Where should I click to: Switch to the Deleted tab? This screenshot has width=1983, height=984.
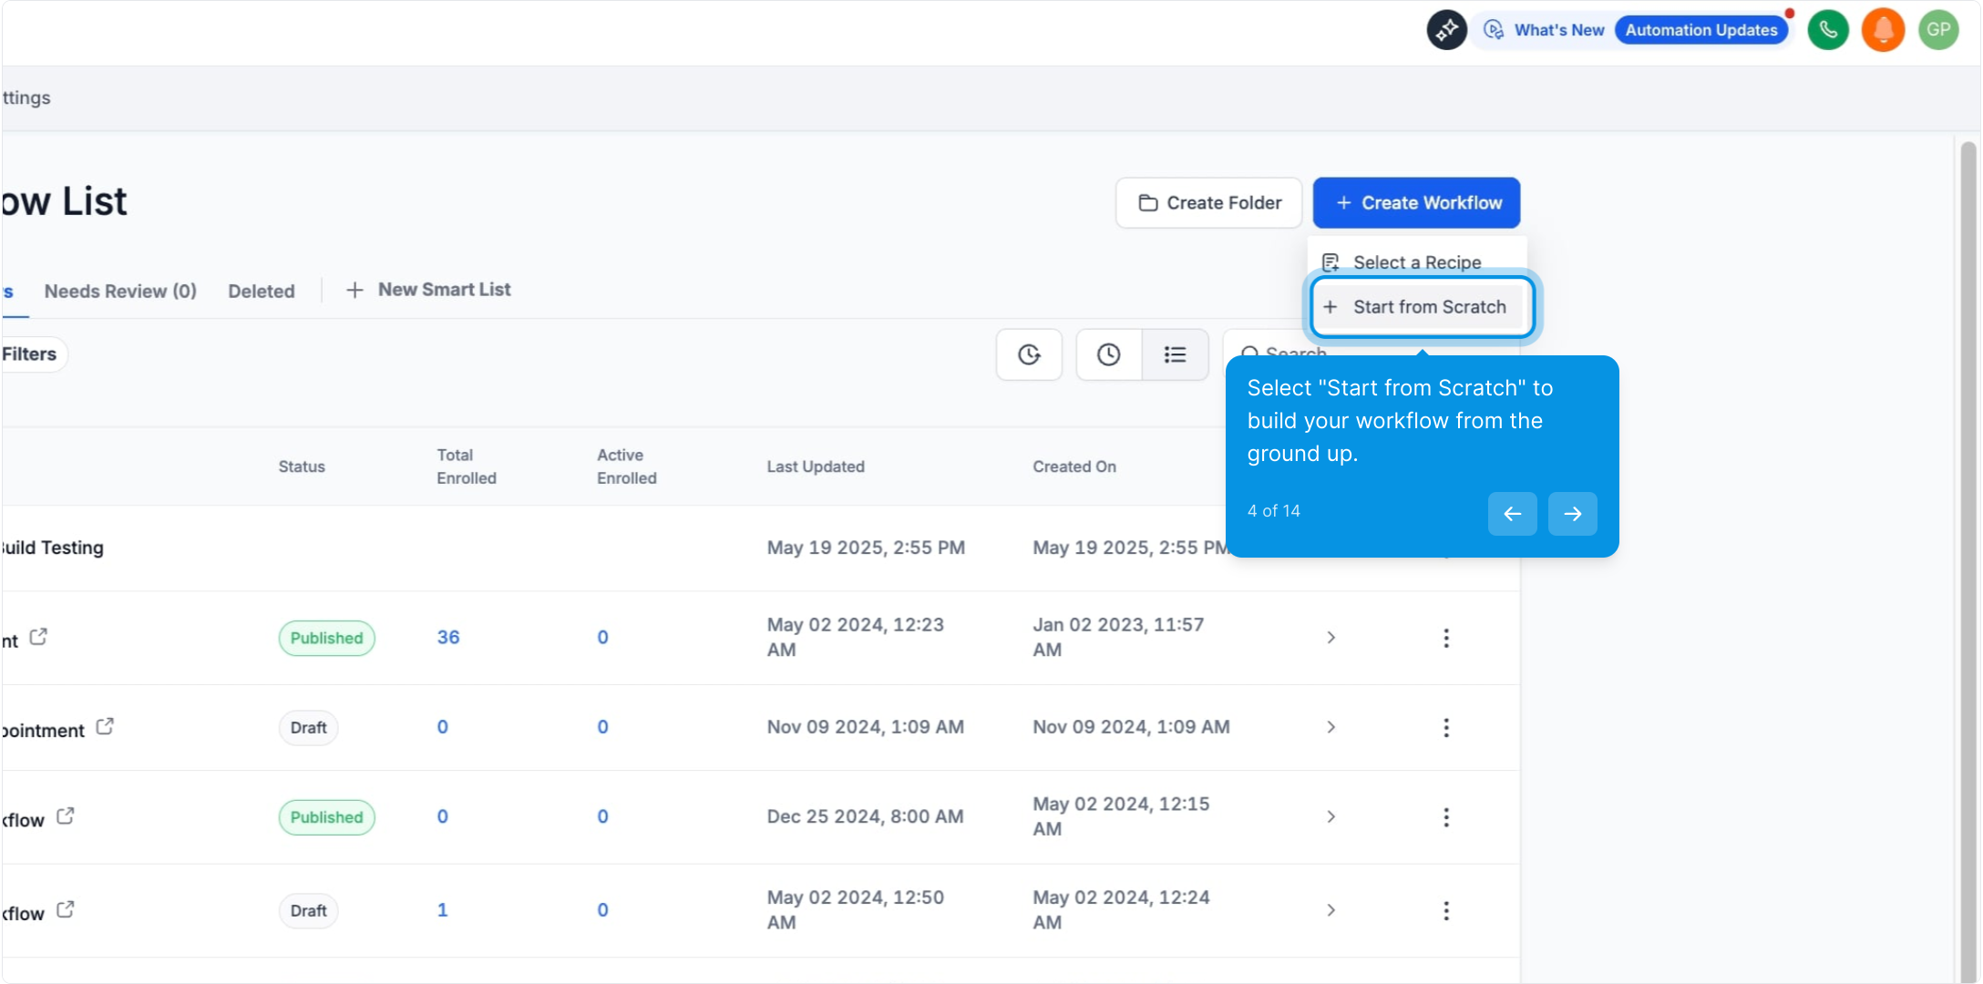262,292
